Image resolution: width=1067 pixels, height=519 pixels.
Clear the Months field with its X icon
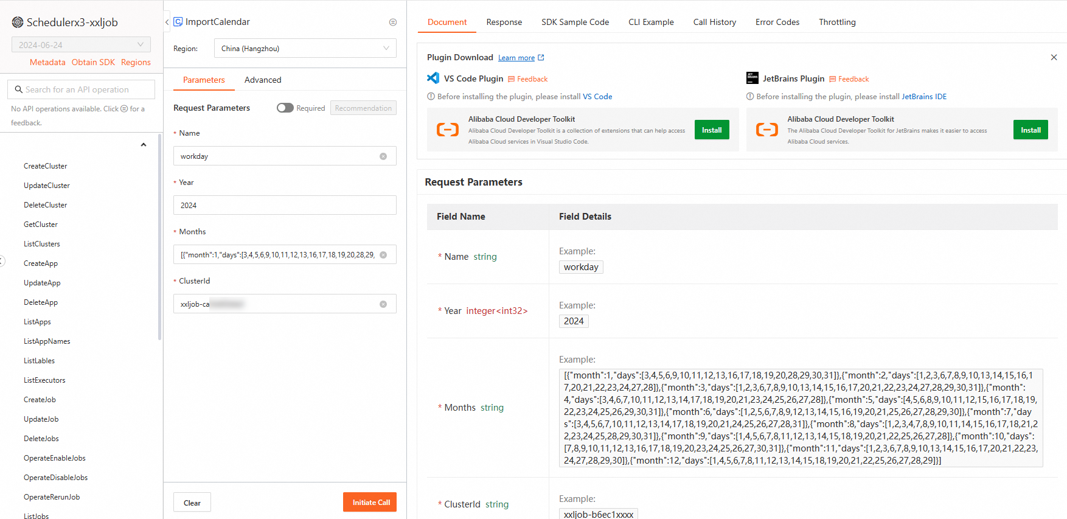pyautogui.click(x=383, y=255)
